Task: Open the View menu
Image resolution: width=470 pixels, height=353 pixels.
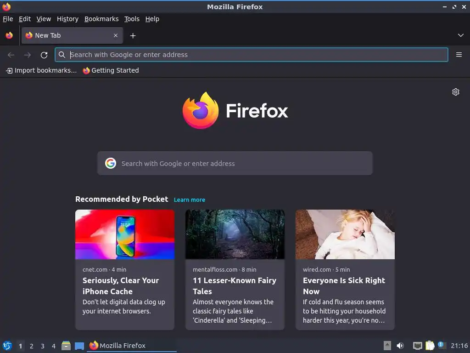Action: (x=44, y=19)
